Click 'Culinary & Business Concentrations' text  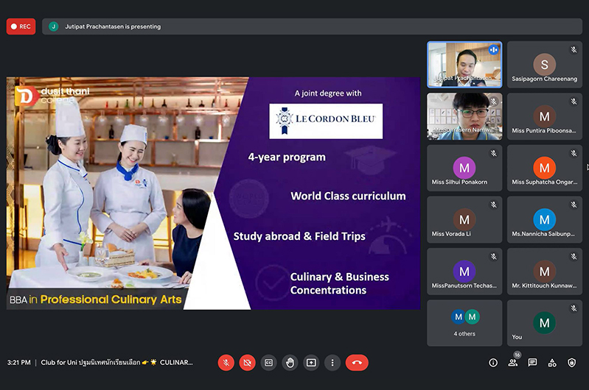(340, 283)
